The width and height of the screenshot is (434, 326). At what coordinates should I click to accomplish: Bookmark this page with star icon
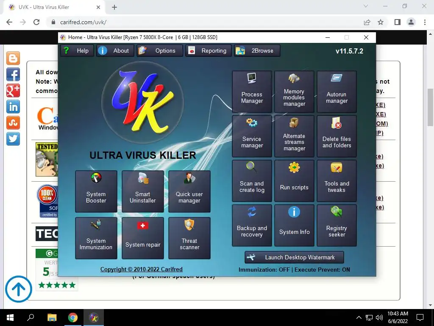(x=381, y=22)
